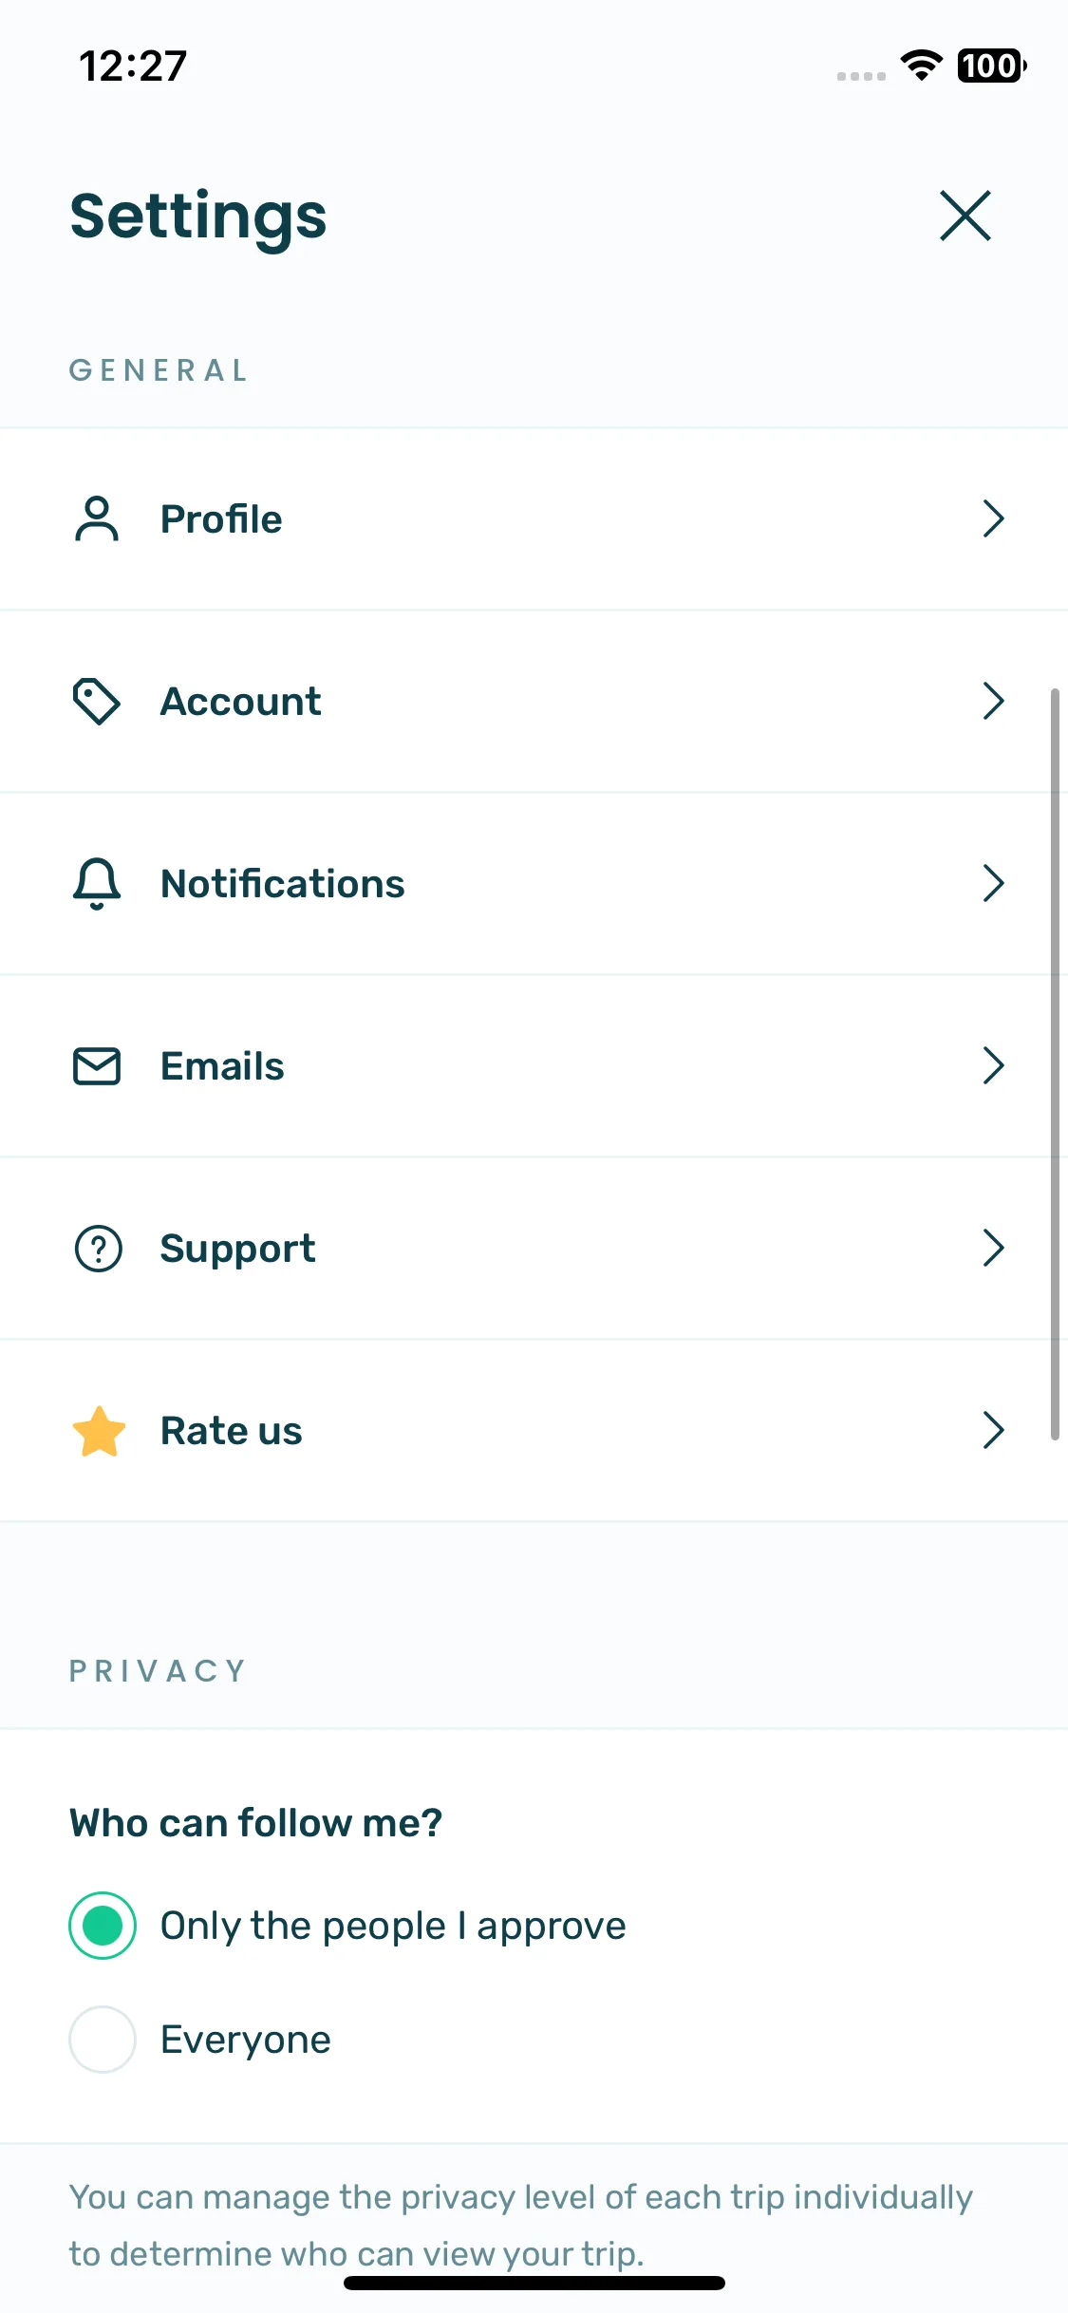Close Settings with the X icon
This screenshot has width=1068, height=2313.
965,216
